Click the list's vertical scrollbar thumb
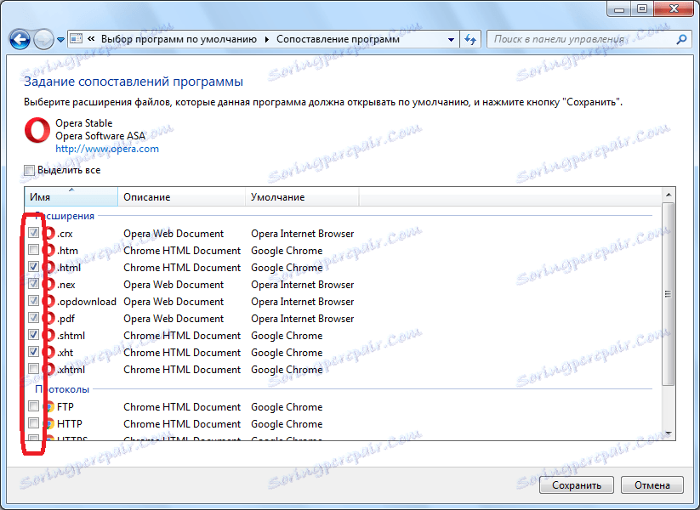700x510 pixels. tap(669, 293)
